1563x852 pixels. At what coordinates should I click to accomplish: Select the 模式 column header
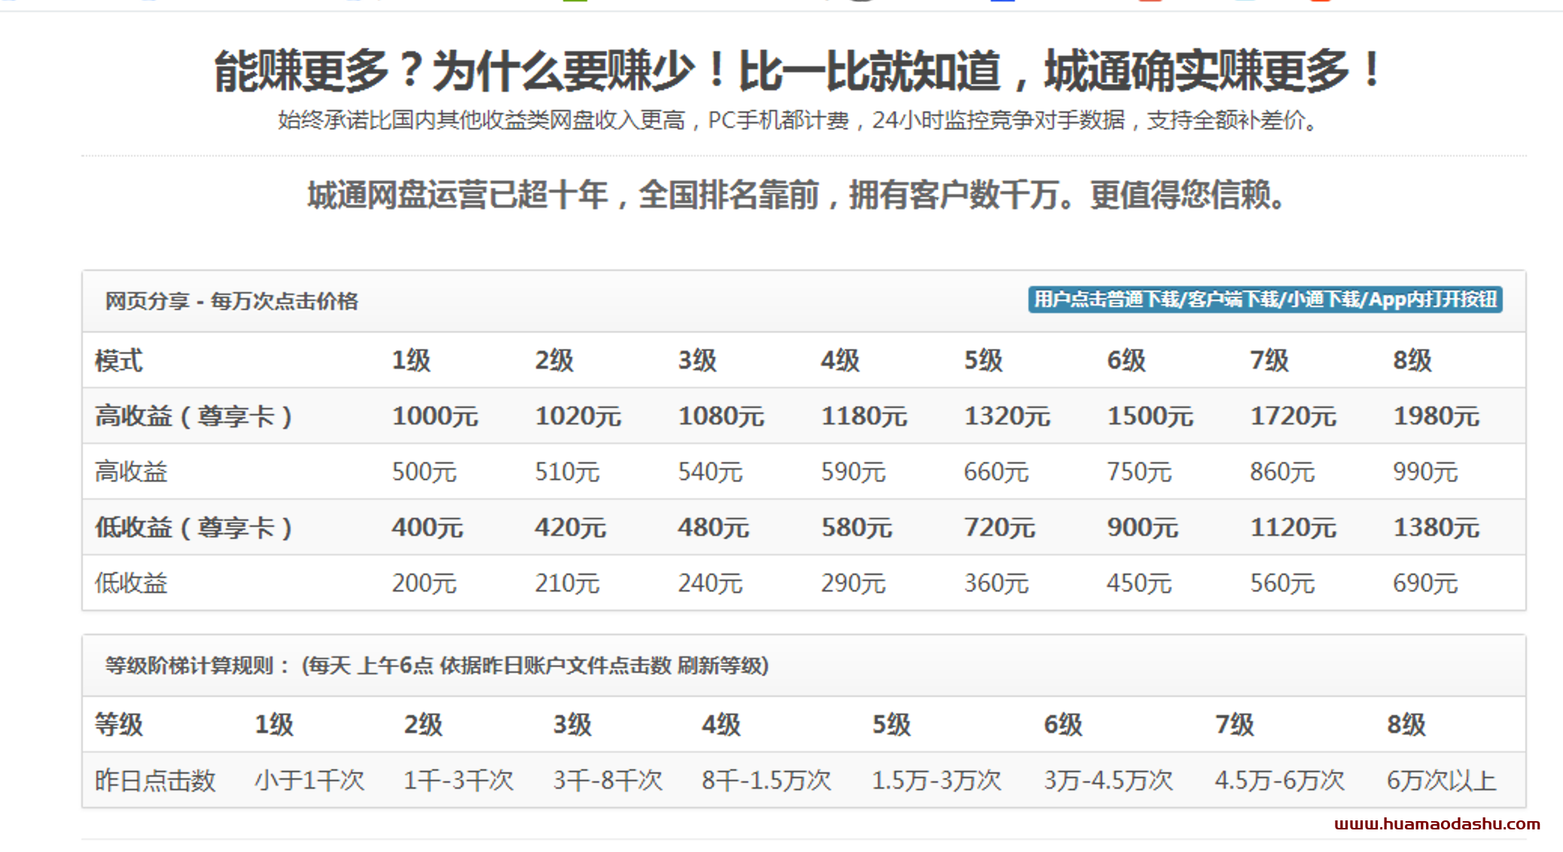coord(118,361)
